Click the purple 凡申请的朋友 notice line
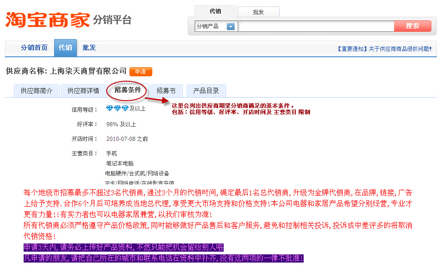The width and height of the screenshot is (445, 273). click(x=164, y=258)
